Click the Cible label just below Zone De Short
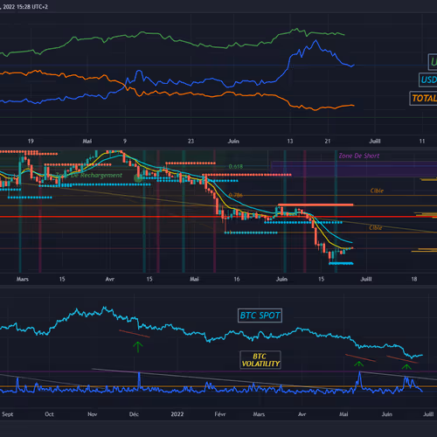Viewport: 437px width, 437px height. click(377, 191)
